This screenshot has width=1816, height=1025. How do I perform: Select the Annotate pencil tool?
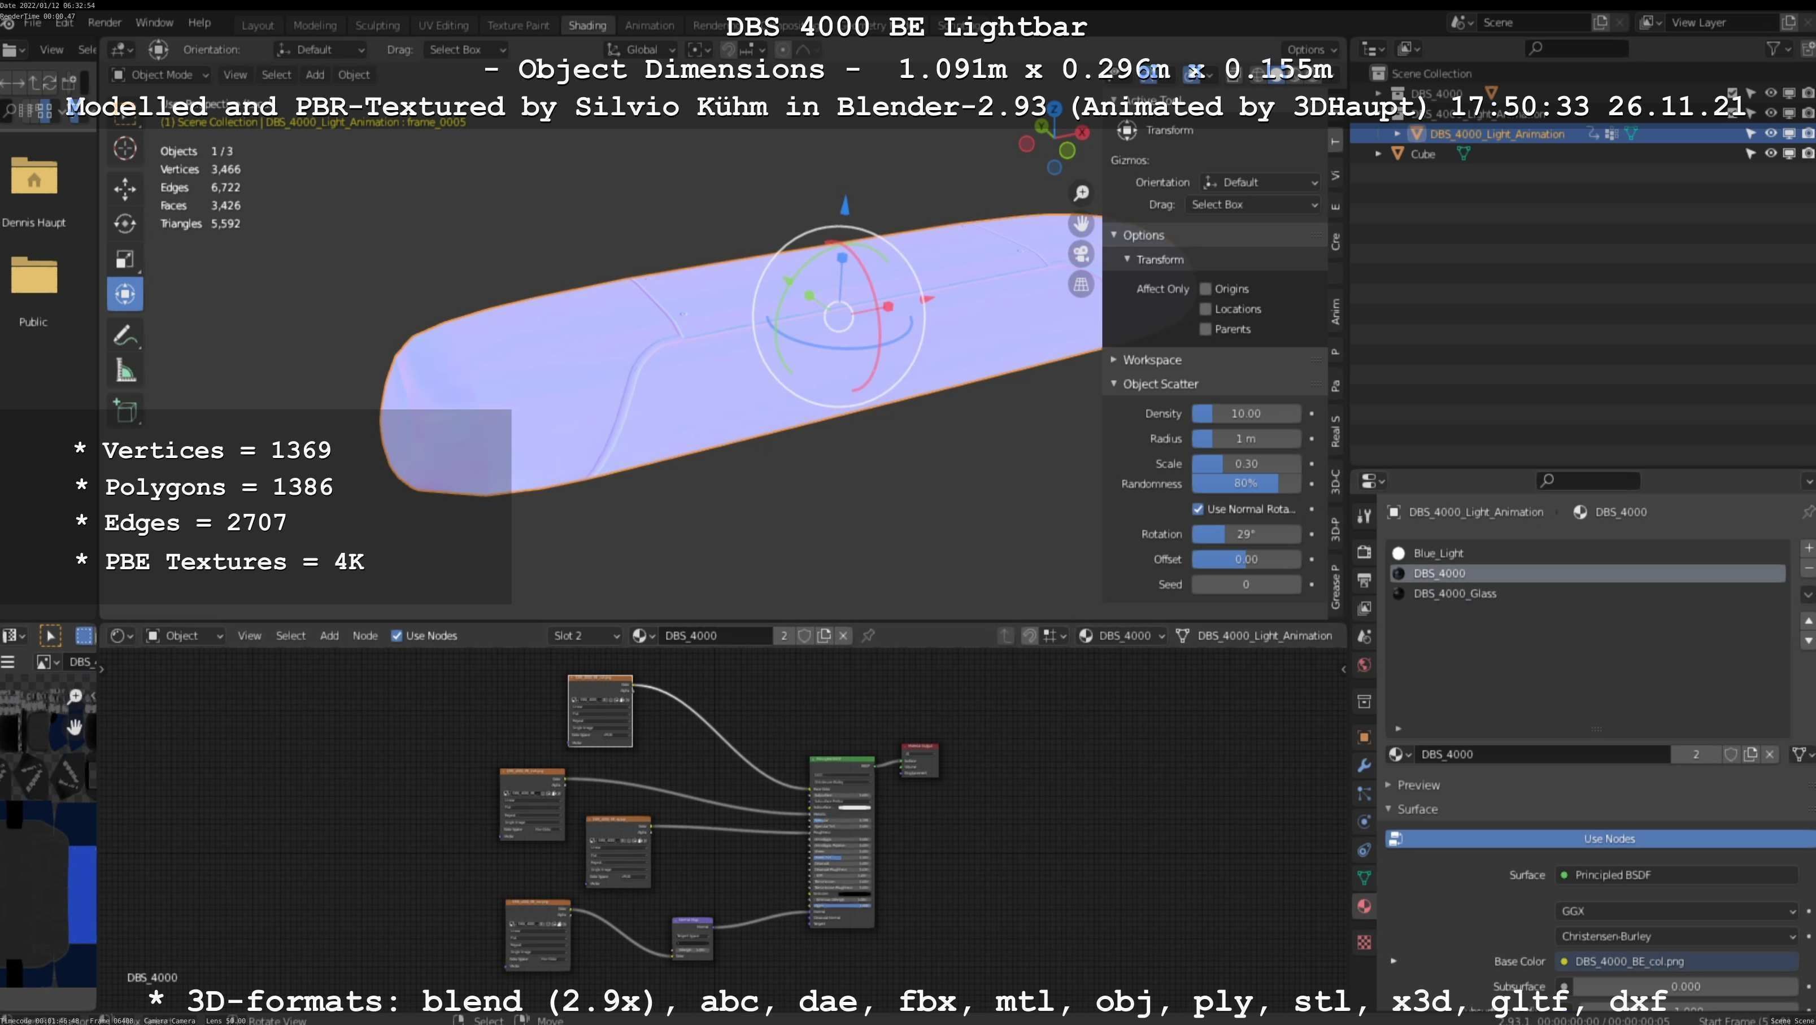pos(125,335)
